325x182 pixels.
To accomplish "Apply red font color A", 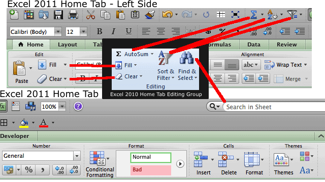I will [44, 123].
